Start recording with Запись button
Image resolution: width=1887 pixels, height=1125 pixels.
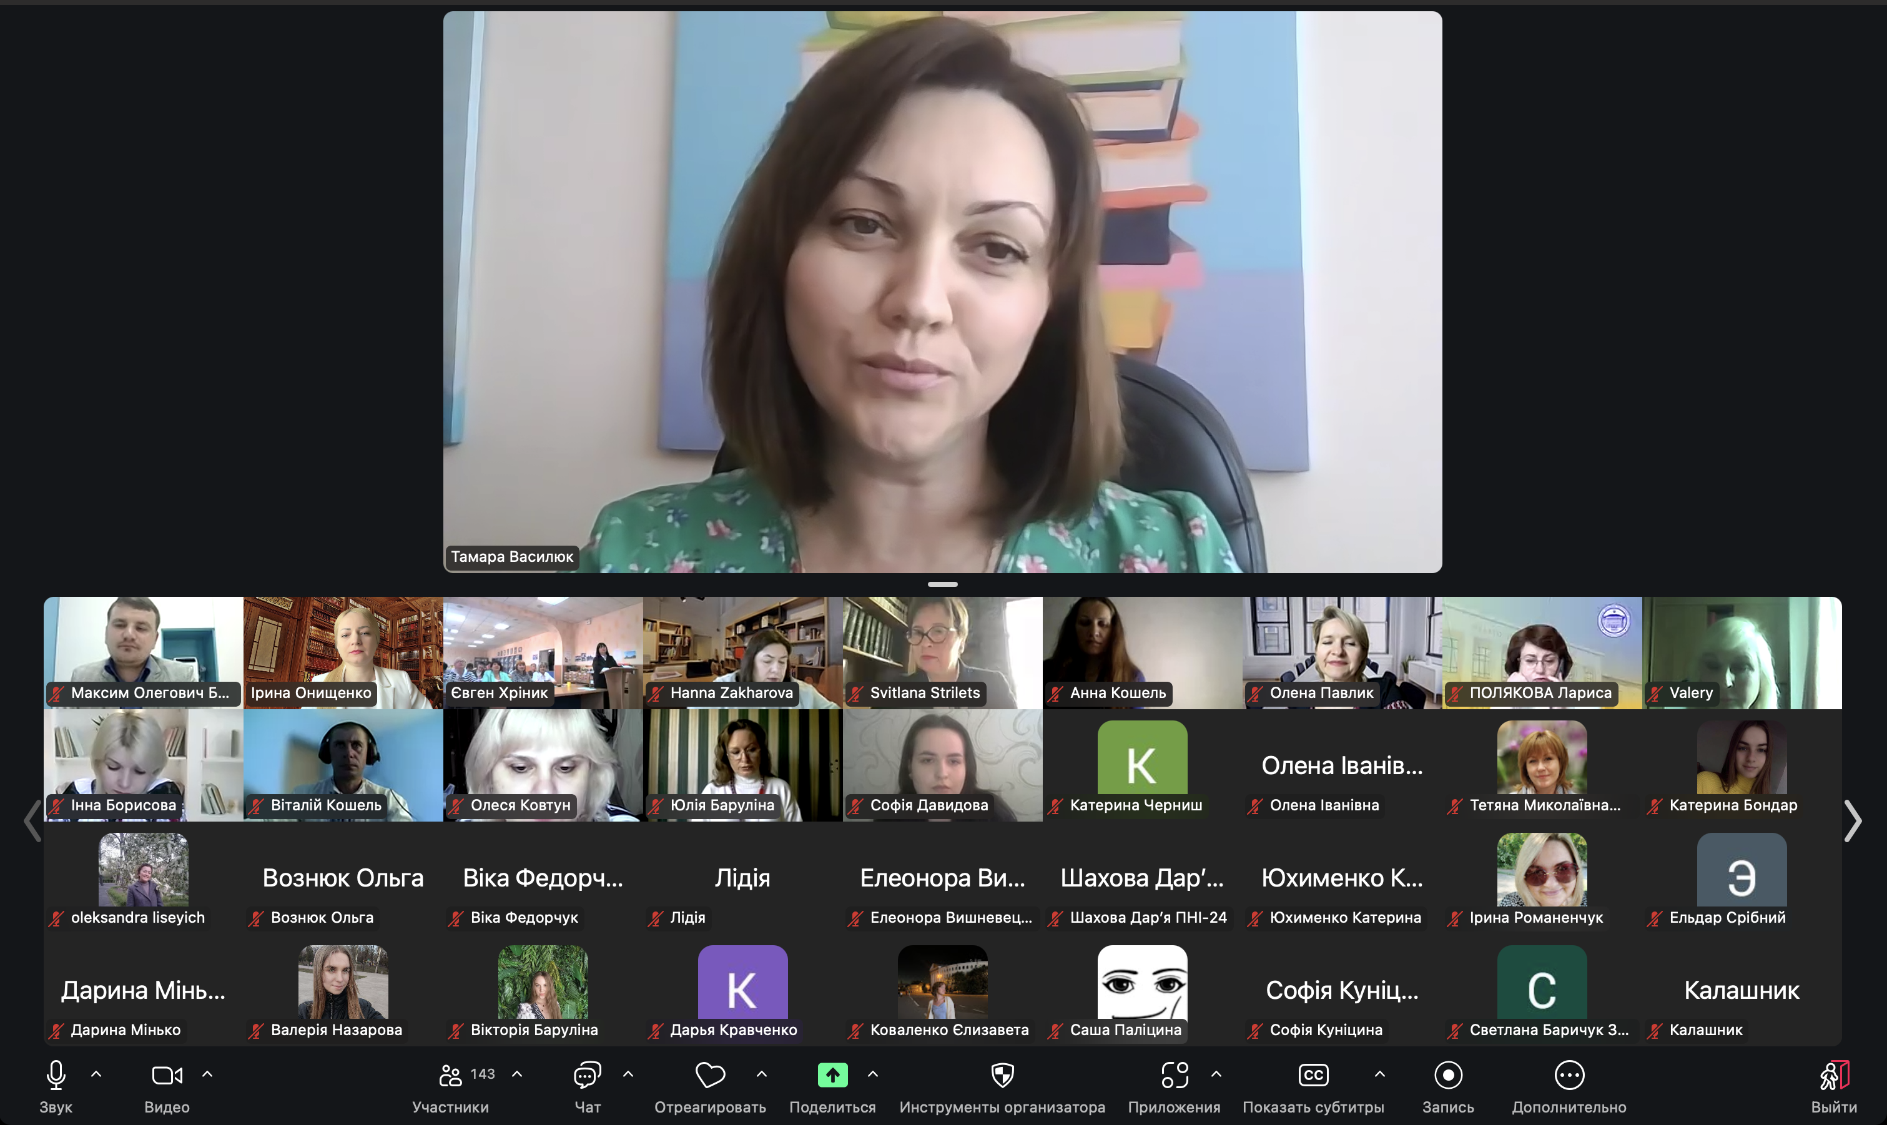click(1448, 1074)
